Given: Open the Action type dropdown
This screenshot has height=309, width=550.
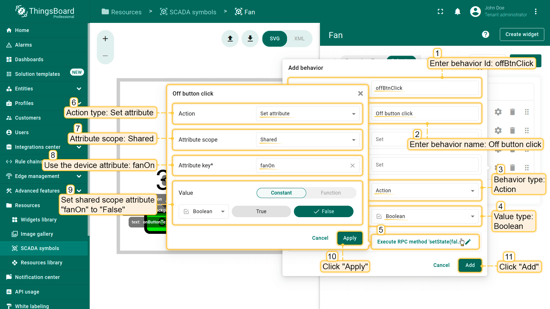Looking at the screenshot, I should pyautogui.click(x=308, y=114).
